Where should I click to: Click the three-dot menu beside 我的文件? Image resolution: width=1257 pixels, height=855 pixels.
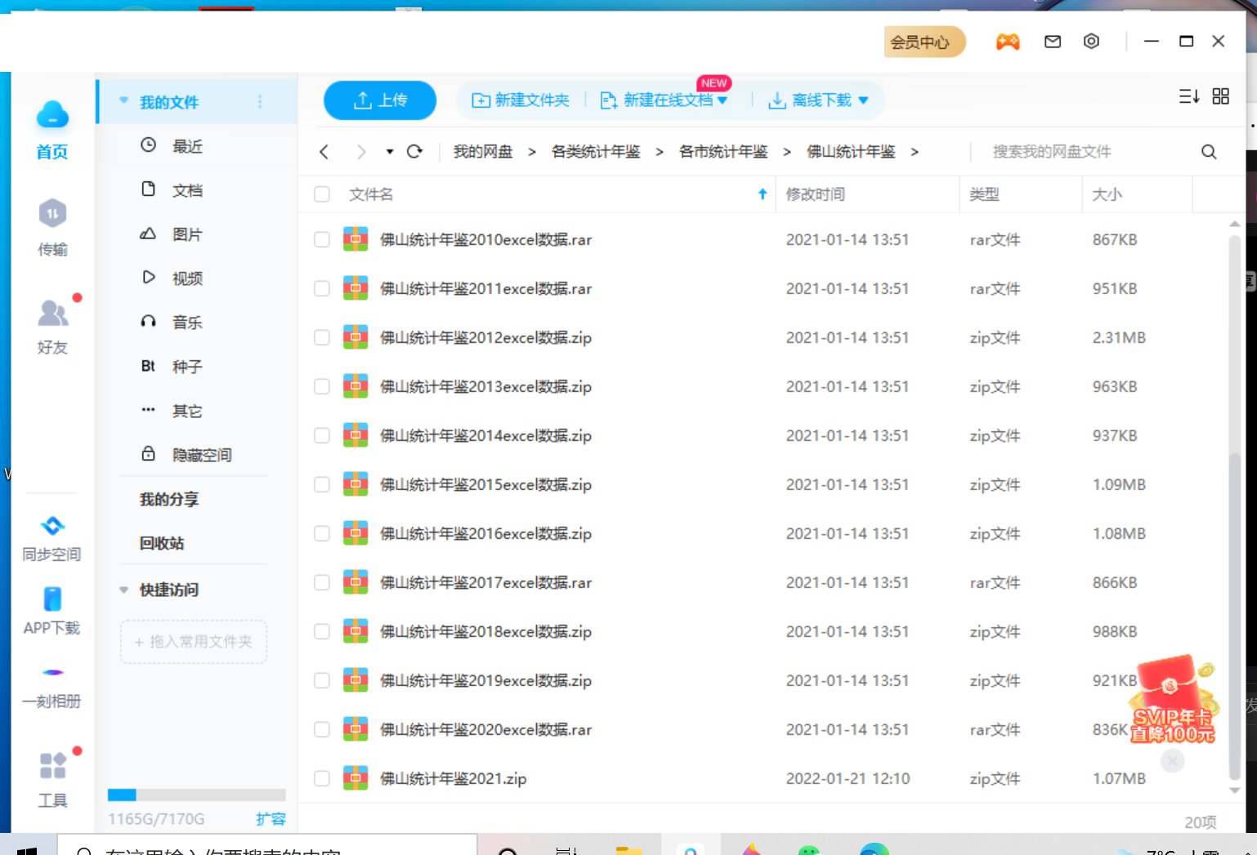coord(260,101)
